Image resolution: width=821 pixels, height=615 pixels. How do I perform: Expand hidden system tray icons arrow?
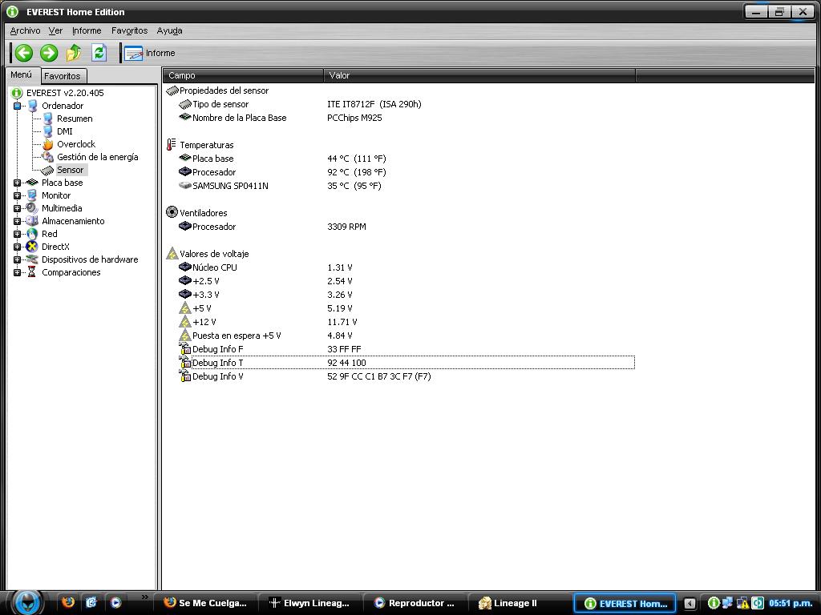[690, 604]
